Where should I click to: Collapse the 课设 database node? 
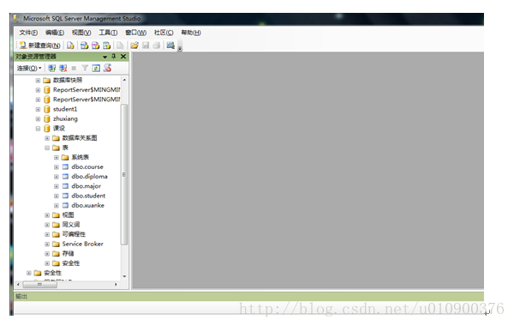38,129
